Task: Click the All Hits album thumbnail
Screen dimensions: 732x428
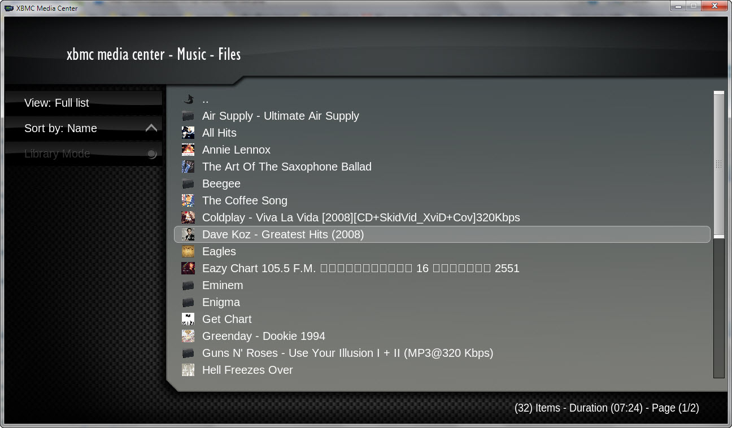Action: pyautogui.click(x=188, y=133)
